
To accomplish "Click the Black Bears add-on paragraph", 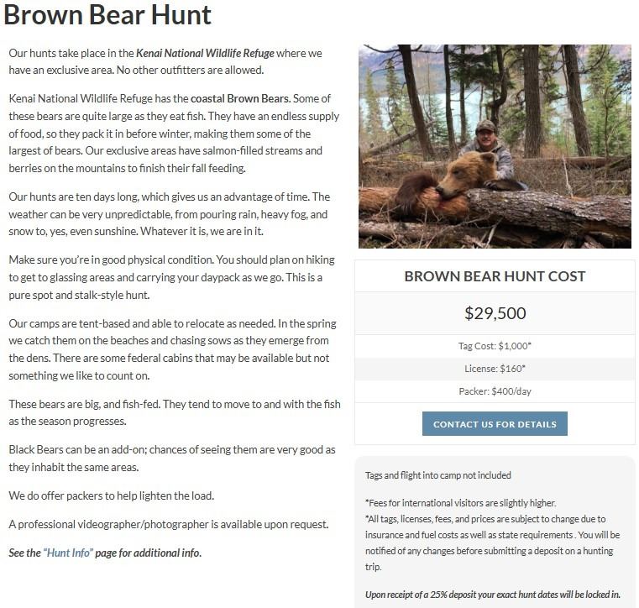I will pyautogui.click(x=172, y=459).
